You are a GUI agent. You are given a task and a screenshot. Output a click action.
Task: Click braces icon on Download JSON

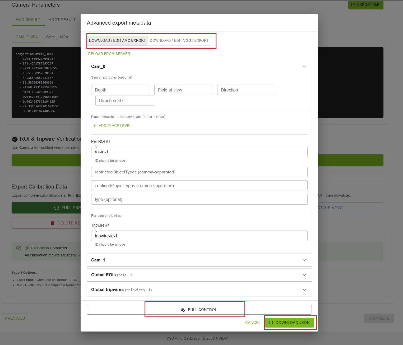271,323
